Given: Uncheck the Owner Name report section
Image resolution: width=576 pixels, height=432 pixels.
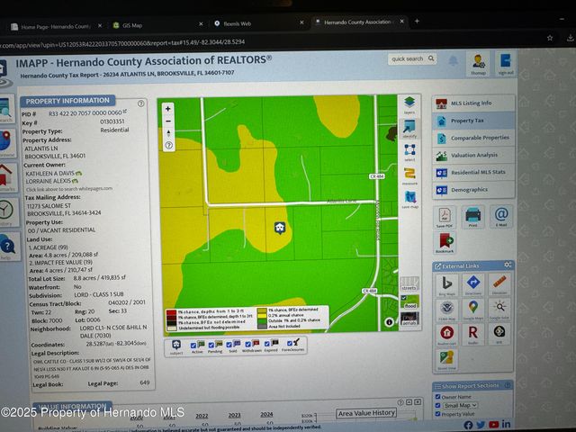Looking at the screenshot, I should 438,396.
